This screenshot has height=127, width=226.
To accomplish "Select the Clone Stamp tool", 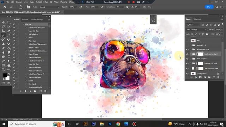I will (x=3, y=44).
